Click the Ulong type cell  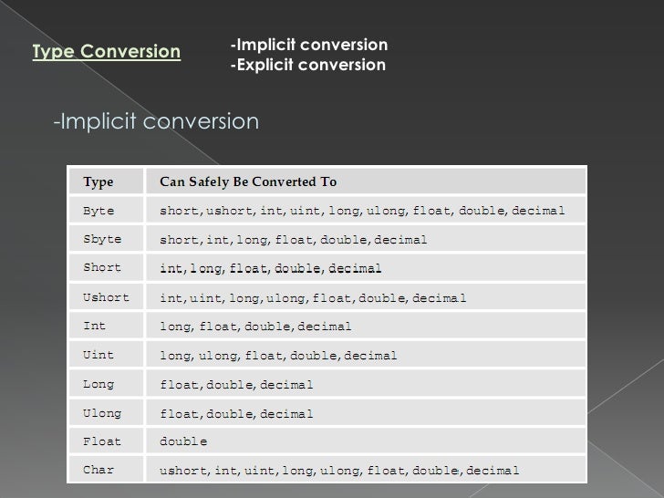[x=107, y=413]
